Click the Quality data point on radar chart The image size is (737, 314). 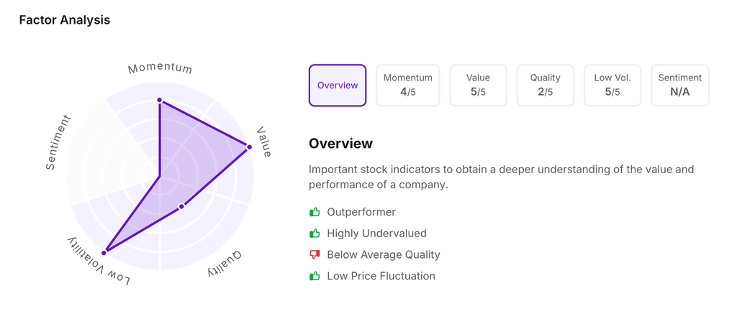(x=181, y=206)
